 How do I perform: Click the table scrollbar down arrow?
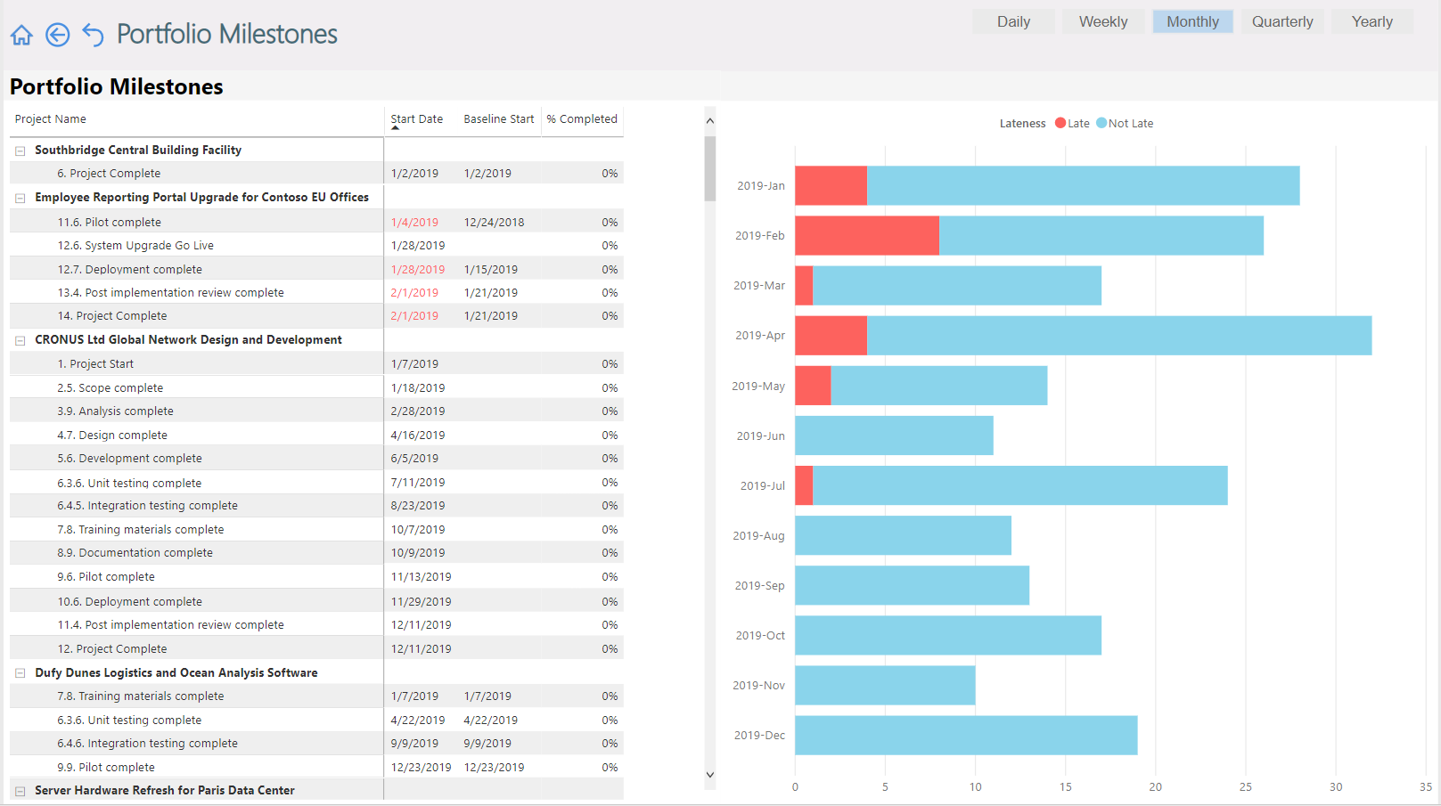point(710,775)
